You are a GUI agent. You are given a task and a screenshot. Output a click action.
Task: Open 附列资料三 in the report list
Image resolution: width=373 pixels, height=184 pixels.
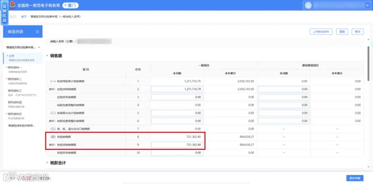click(x=23, y=93)
